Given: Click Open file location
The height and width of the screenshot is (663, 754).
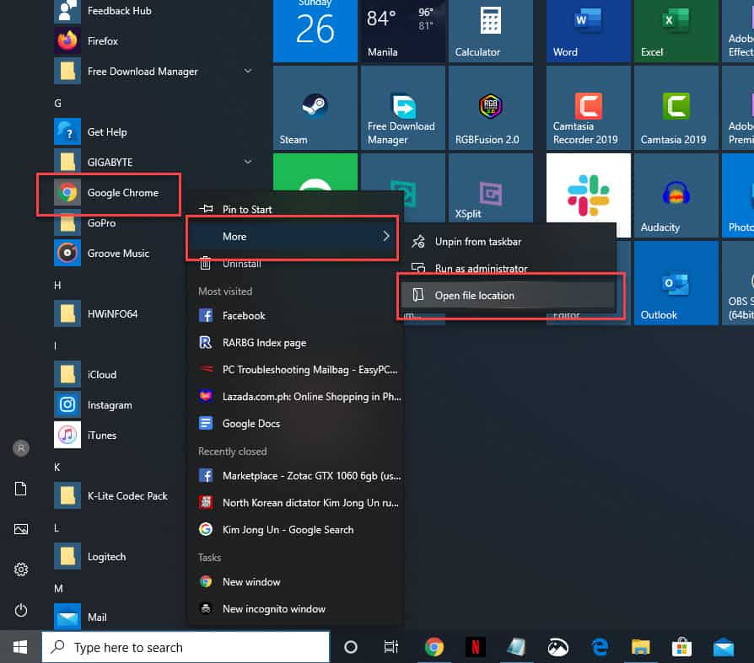Looking at the screenshot, I should click(x=508, y=296).
